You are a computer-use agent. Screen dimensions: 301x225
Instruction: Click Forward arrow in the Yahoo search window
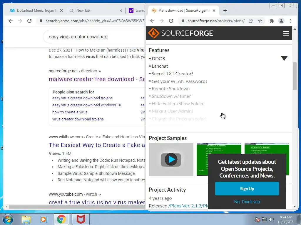tap(20, 21)
